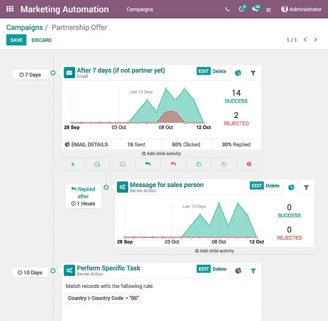
Task: Click Campaigns breadcrumb link
Action: pyautogui.click(x=24, y=28)
